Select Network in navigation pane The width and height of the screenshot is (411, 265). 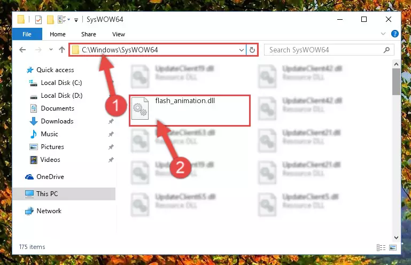point(49,211)
